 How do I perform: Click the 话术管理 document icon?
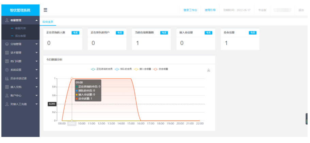coord(7,53)
